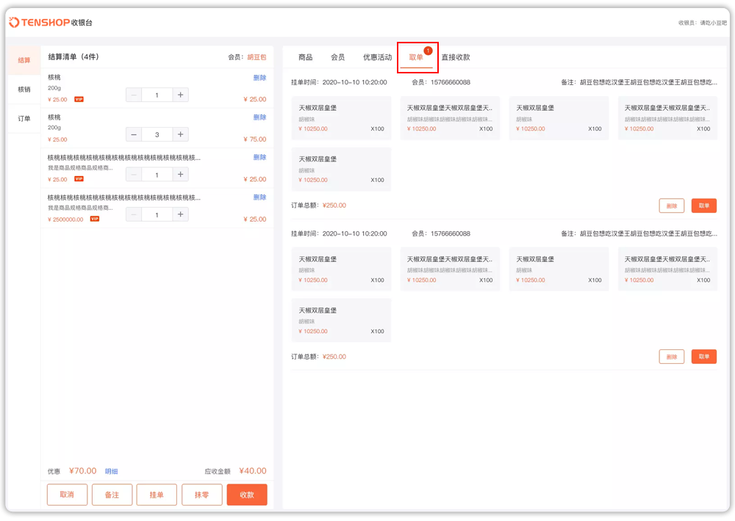The image size is (735, 521).
Task: Open the 优惠活动 tab
Action: (x=377, y=57)
